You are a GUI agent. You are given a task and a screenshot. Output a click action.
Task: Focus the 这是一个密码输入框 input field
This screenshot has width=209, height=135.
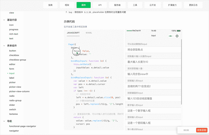(153, 123)
